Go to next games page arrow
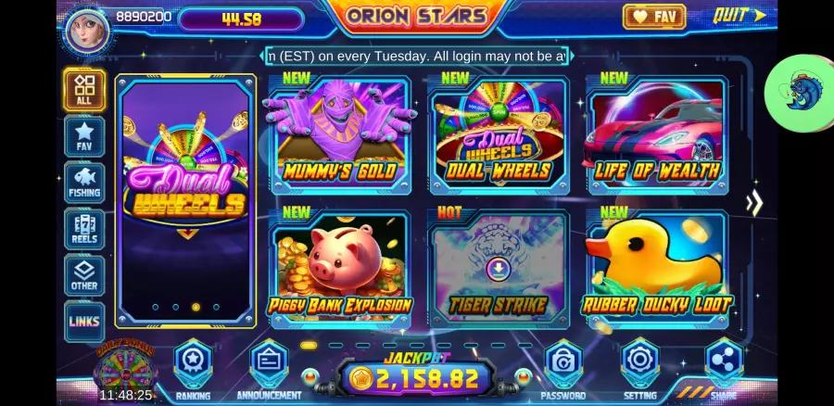This screenshot has width=834, height=406. (754, 203)
